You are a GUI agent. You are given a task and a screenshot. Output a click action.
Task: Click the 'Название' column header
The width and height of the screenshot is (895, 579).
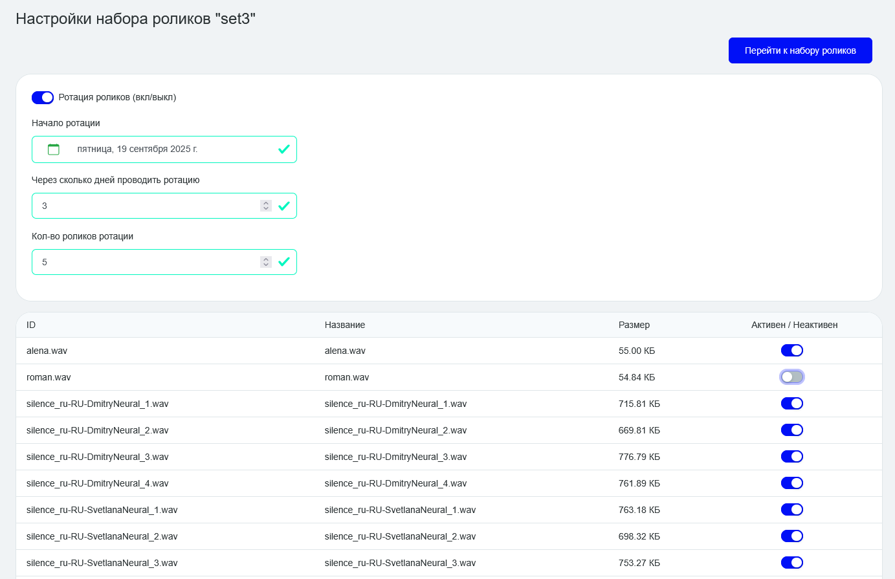coord(345,325)
